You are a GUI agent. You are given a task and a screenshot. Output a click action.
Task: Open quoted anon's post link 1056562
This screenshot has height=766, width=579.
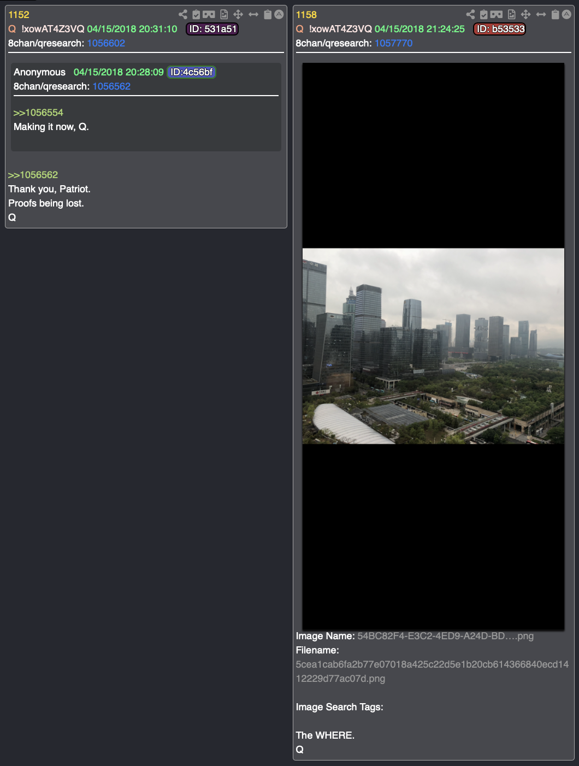pos(111,86)
